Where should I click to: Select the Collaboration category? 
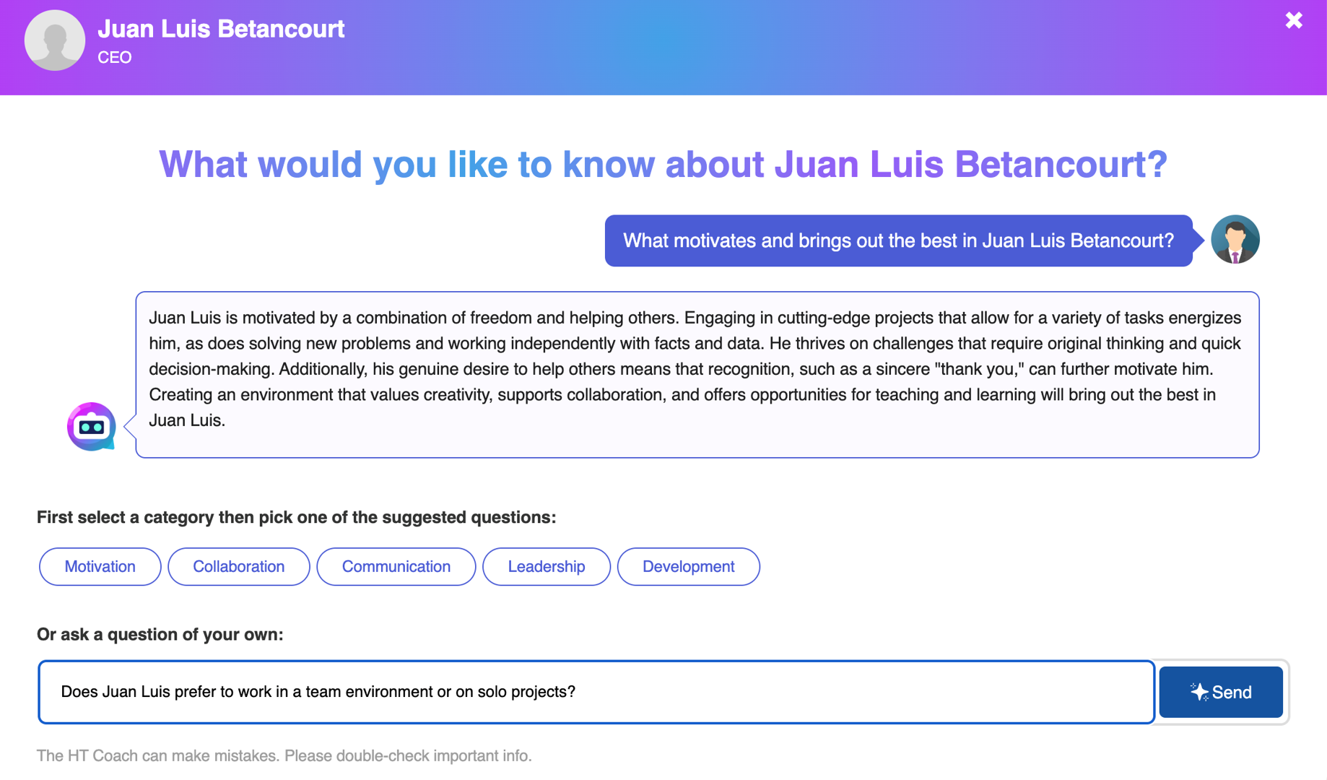(238, 566)
